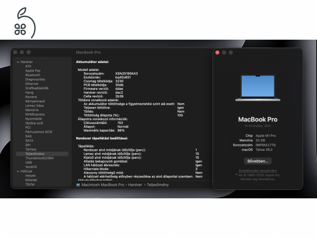
Task: Select Optikai szál in the sidebar
Action: pyautogui.click(x=34, y=123)
